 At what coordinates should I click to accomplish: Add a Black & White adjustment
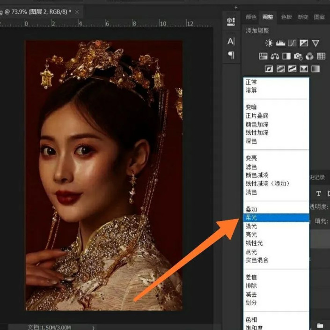286,56
